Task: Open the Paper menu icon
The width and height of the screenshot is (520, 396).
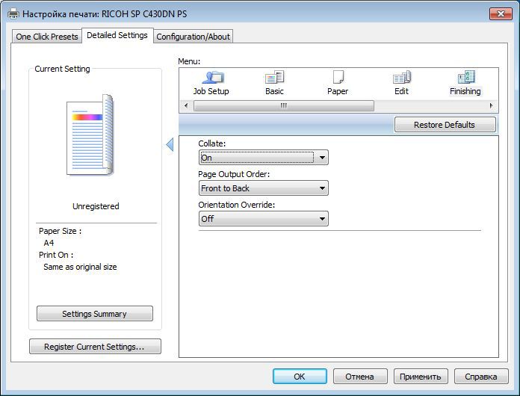Action: [x=338, y=82]
